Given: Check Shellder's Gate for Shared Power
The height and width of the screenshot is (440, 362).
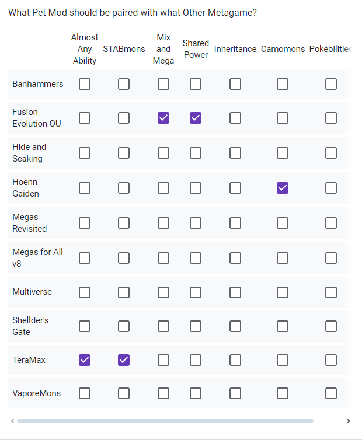Looking at the screenshot, I should 196,326.
